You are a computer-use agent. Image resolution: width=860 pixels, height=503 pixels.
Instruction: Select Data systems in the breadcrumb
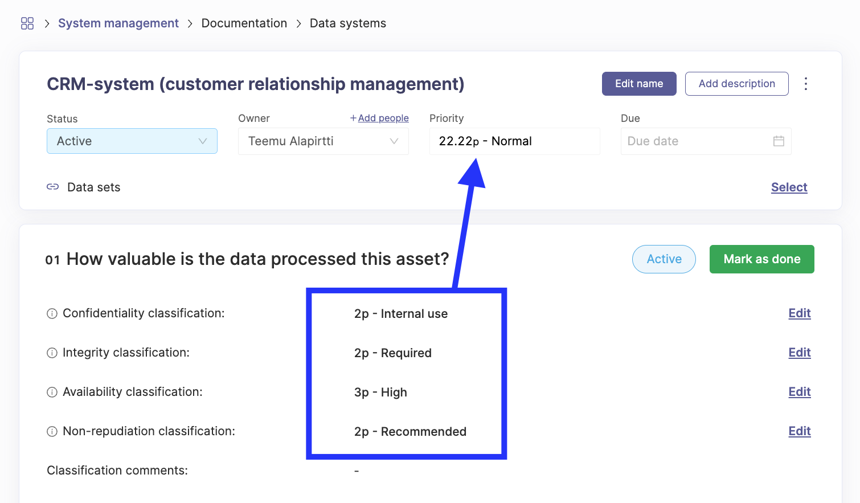(347, 23)
